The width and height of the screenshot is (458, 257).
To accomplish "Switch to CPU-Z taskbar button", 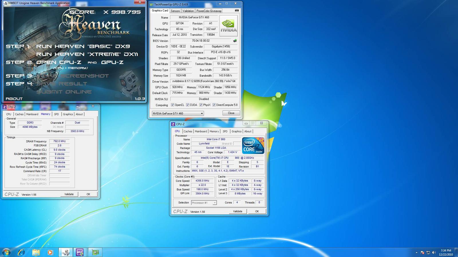I will 80,252.
